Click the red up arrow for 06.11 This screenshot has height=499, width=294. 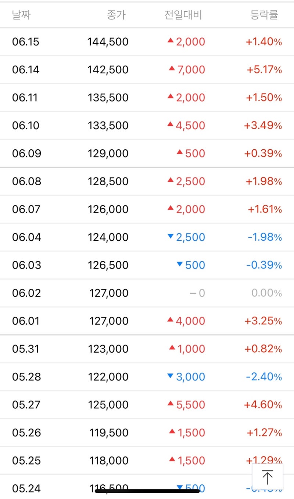pos(170,96)
